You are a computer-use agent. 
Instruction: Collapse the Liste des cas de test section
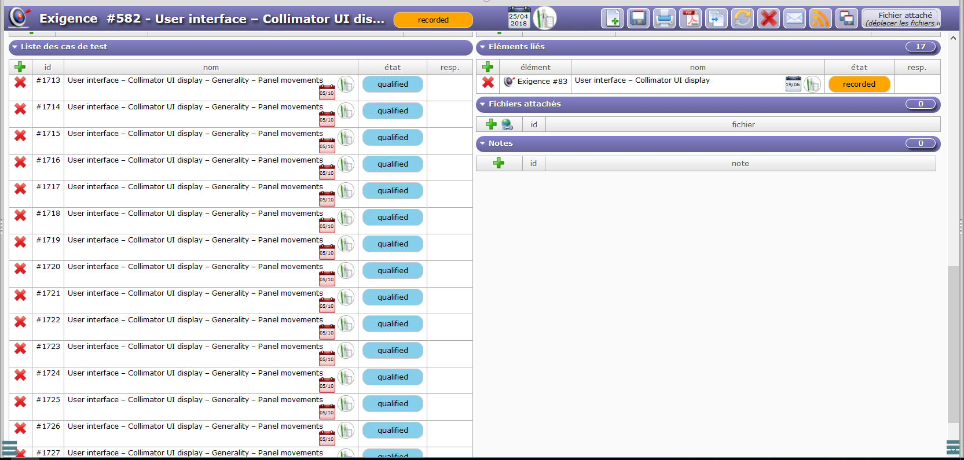coord(15,47)
